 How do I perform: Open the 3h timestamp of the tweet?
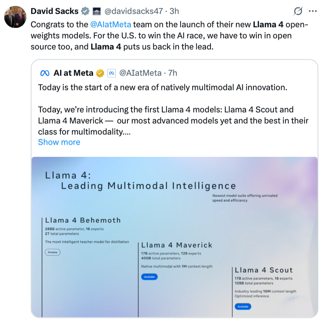[174, 11]
